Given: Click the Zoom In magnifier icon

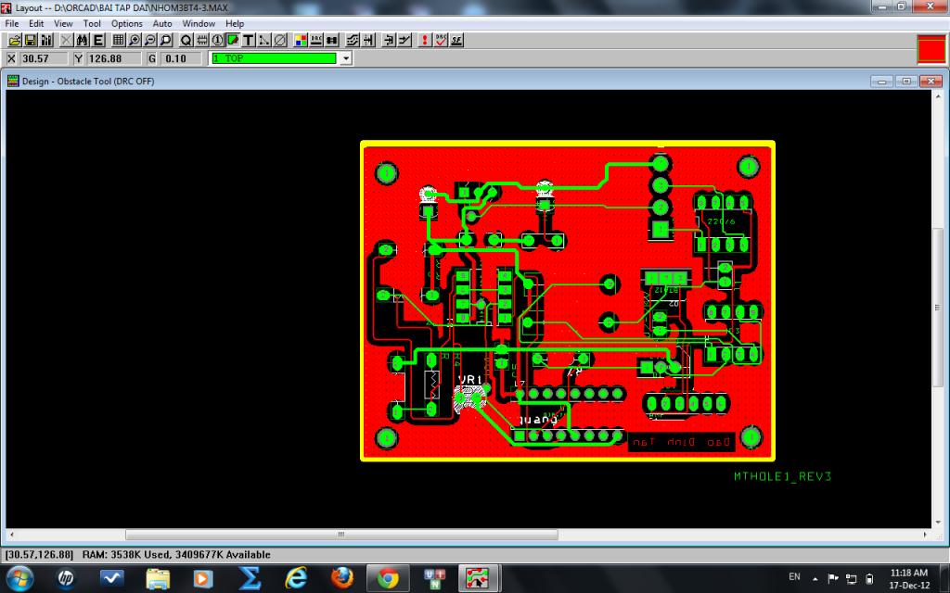Looking at the screenshot, I should pyautogui.click(x=135, y=41).
